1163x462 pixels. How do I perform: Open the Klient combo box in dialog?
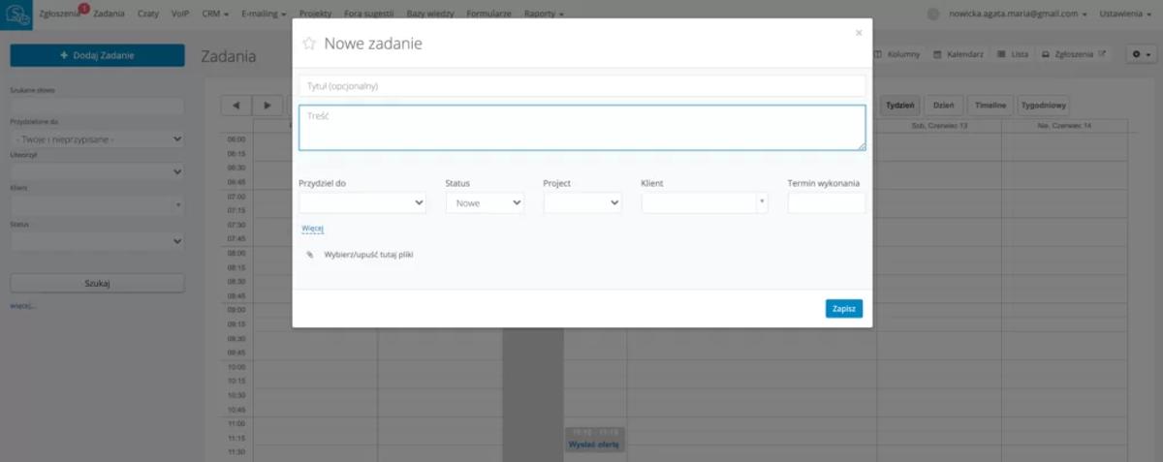point(705,203)
